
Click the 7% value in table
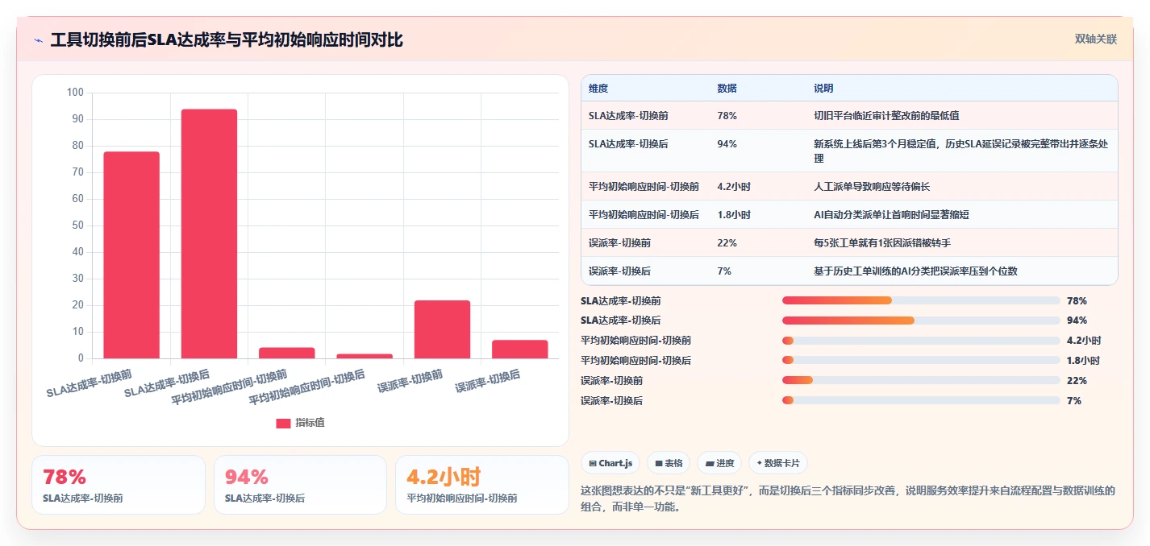point(724,271)
